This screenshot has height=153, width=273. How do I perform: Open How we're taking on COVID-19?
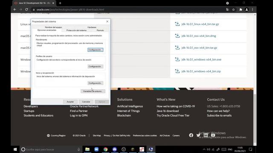176,106
